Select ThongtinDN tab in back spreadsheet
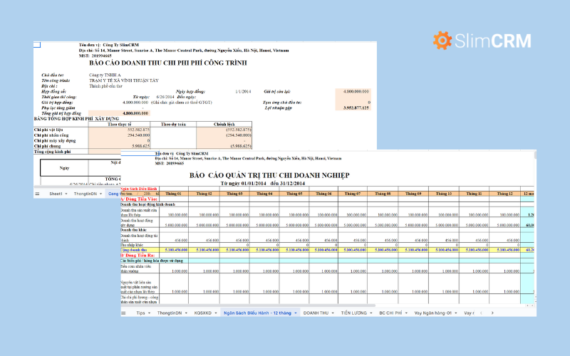The image size is (570, 356). (x=85, y=194)
